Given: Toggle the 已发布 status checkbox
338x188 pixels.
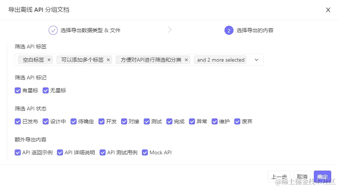Looking at the screenshot, I should [x=18, y=121].
